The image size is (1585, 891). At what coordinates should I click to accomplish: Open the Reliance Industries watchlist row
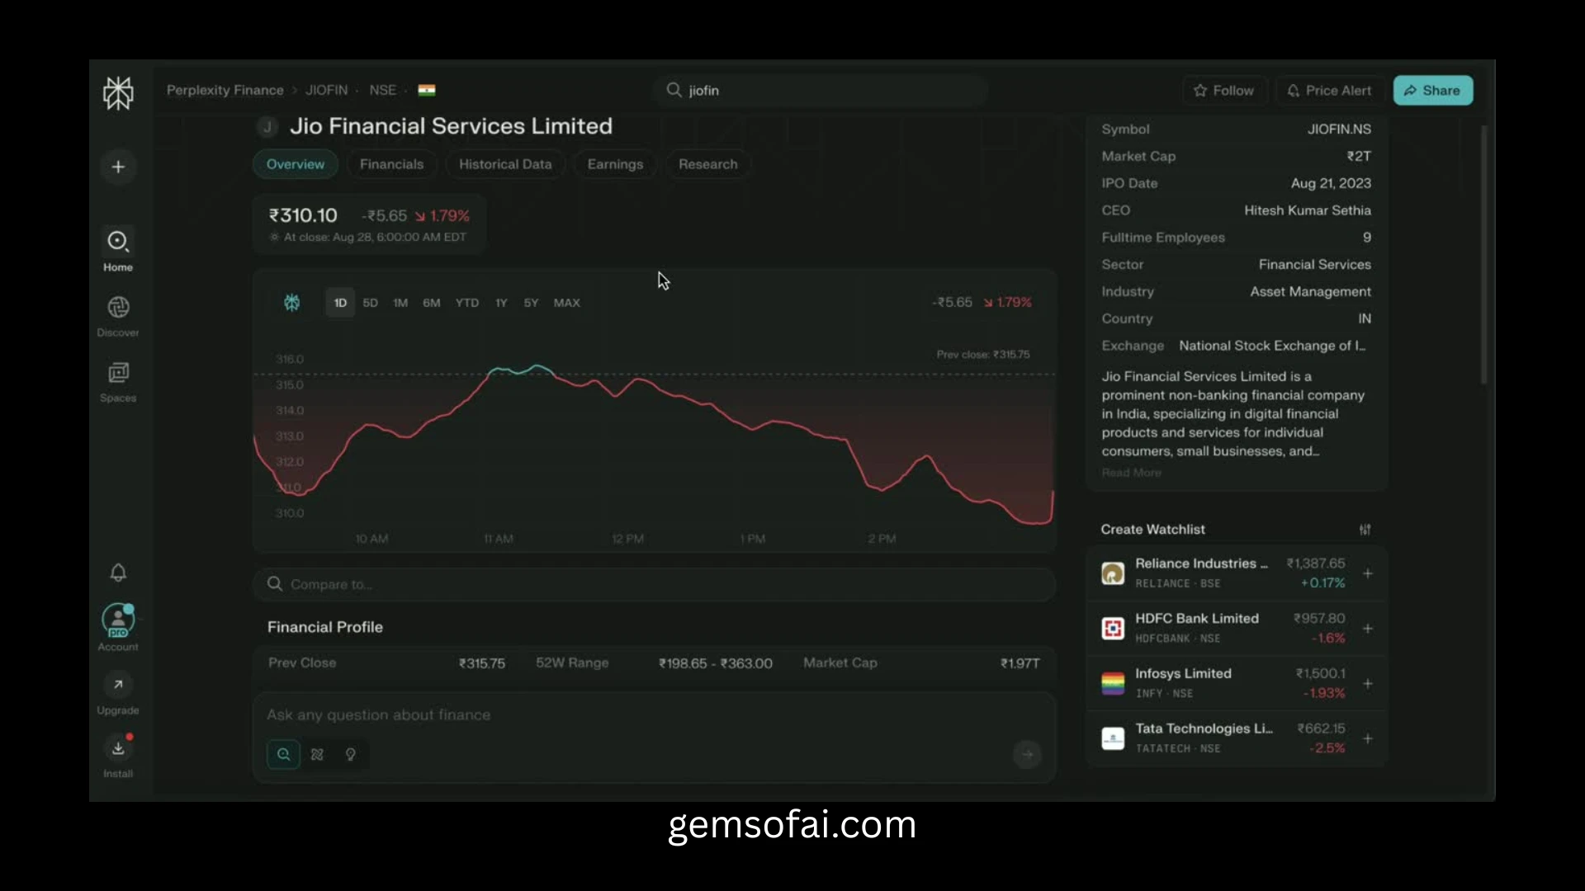(1236, 573)
